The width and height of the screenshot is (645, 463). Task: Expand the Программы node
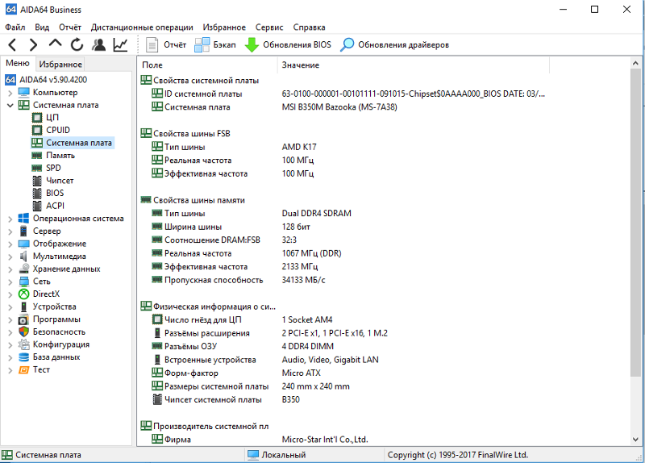10,319
